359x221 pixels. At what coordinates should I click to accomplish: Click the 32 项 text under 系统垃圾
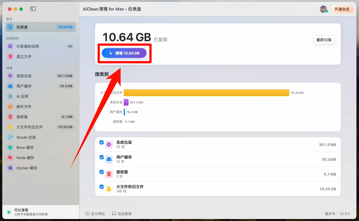click(x=120, y=147)
